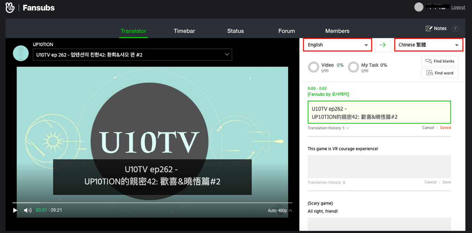Click the Video progress circle
This screenshot has height=233, width=472.
[x=313, y=67]
